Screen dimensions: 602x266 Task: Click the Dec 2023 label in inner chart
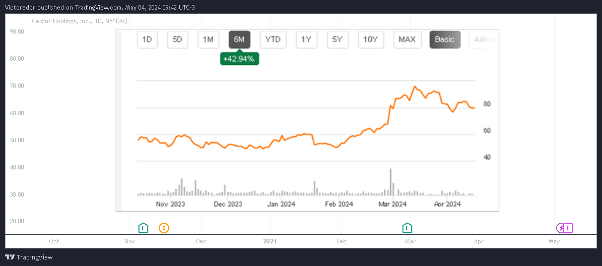pyautogui.click(x=228, y=204)
